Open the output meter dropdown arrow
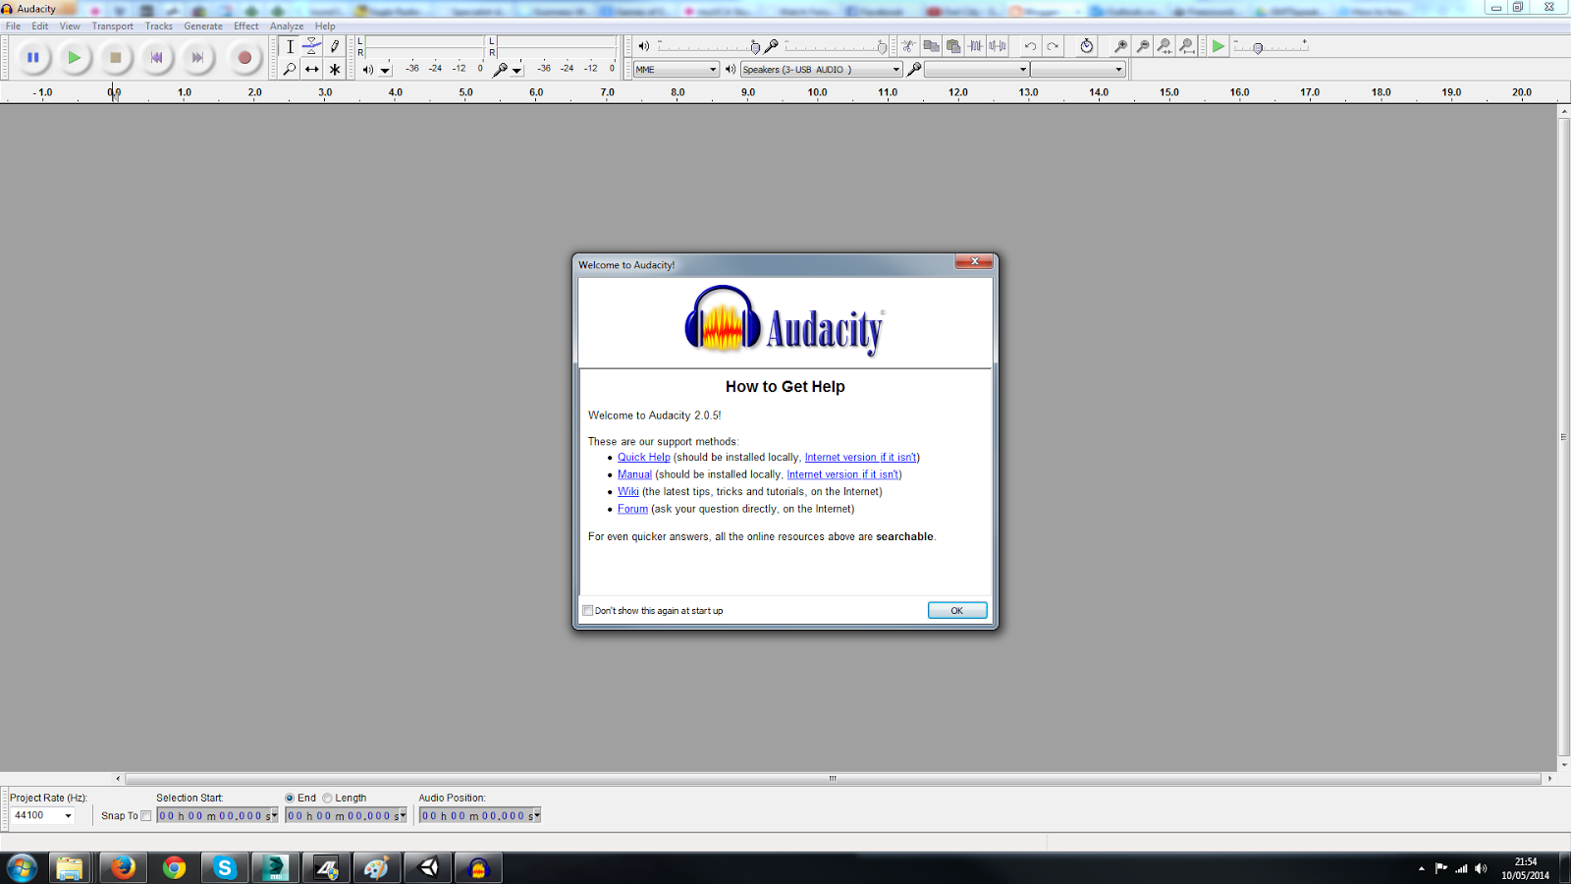1571x884 pixels. (x=386, y=71)
